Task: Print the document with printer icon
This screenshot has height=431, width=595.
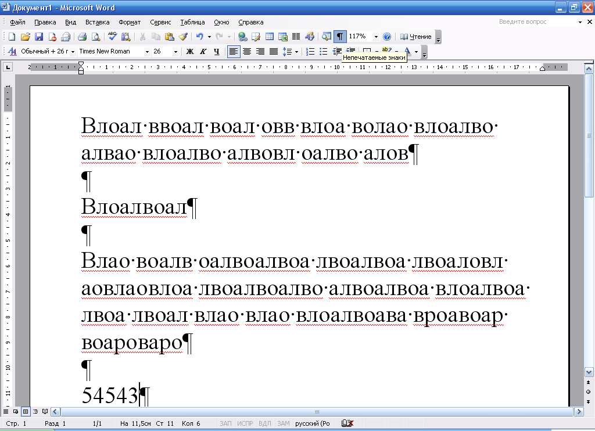Action: click(83, 37)
